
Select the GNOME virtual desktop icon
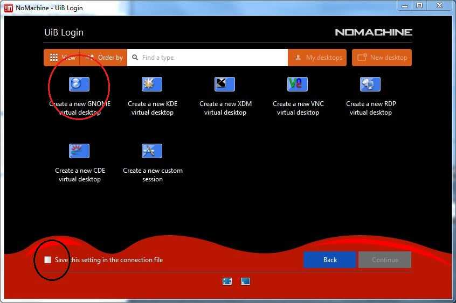[x=79, y=84]
